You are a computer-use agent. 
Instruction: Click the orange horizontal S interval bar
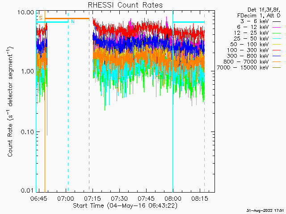point(67,18)
